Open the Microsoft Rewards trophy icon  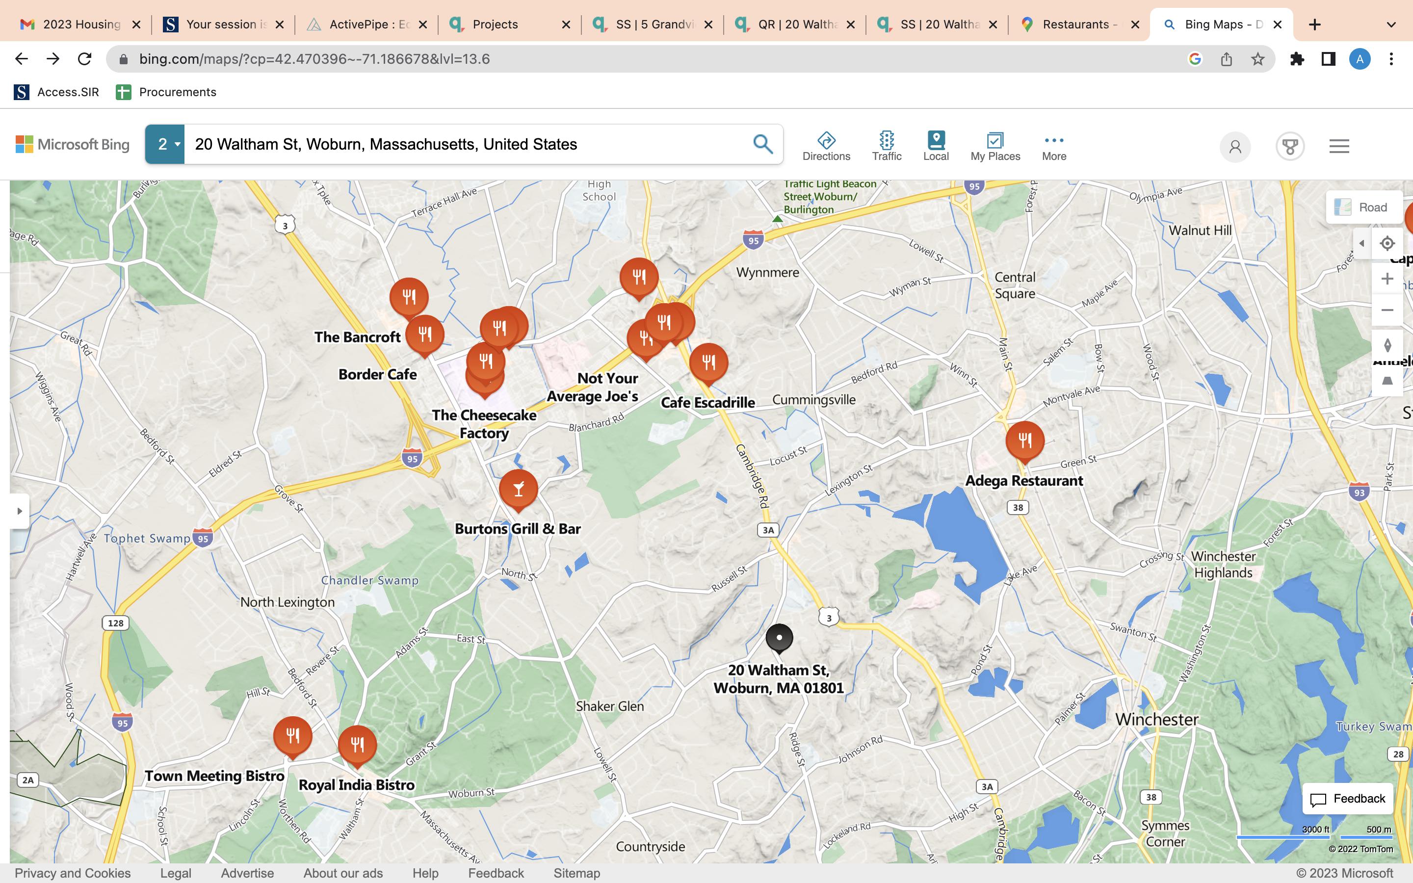(1289, 146)
